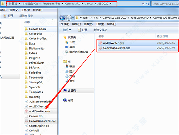The height and width of the screenshot is (135, 179).
Task: Select 桌面 in navigation pane
Action: (70, 47)
